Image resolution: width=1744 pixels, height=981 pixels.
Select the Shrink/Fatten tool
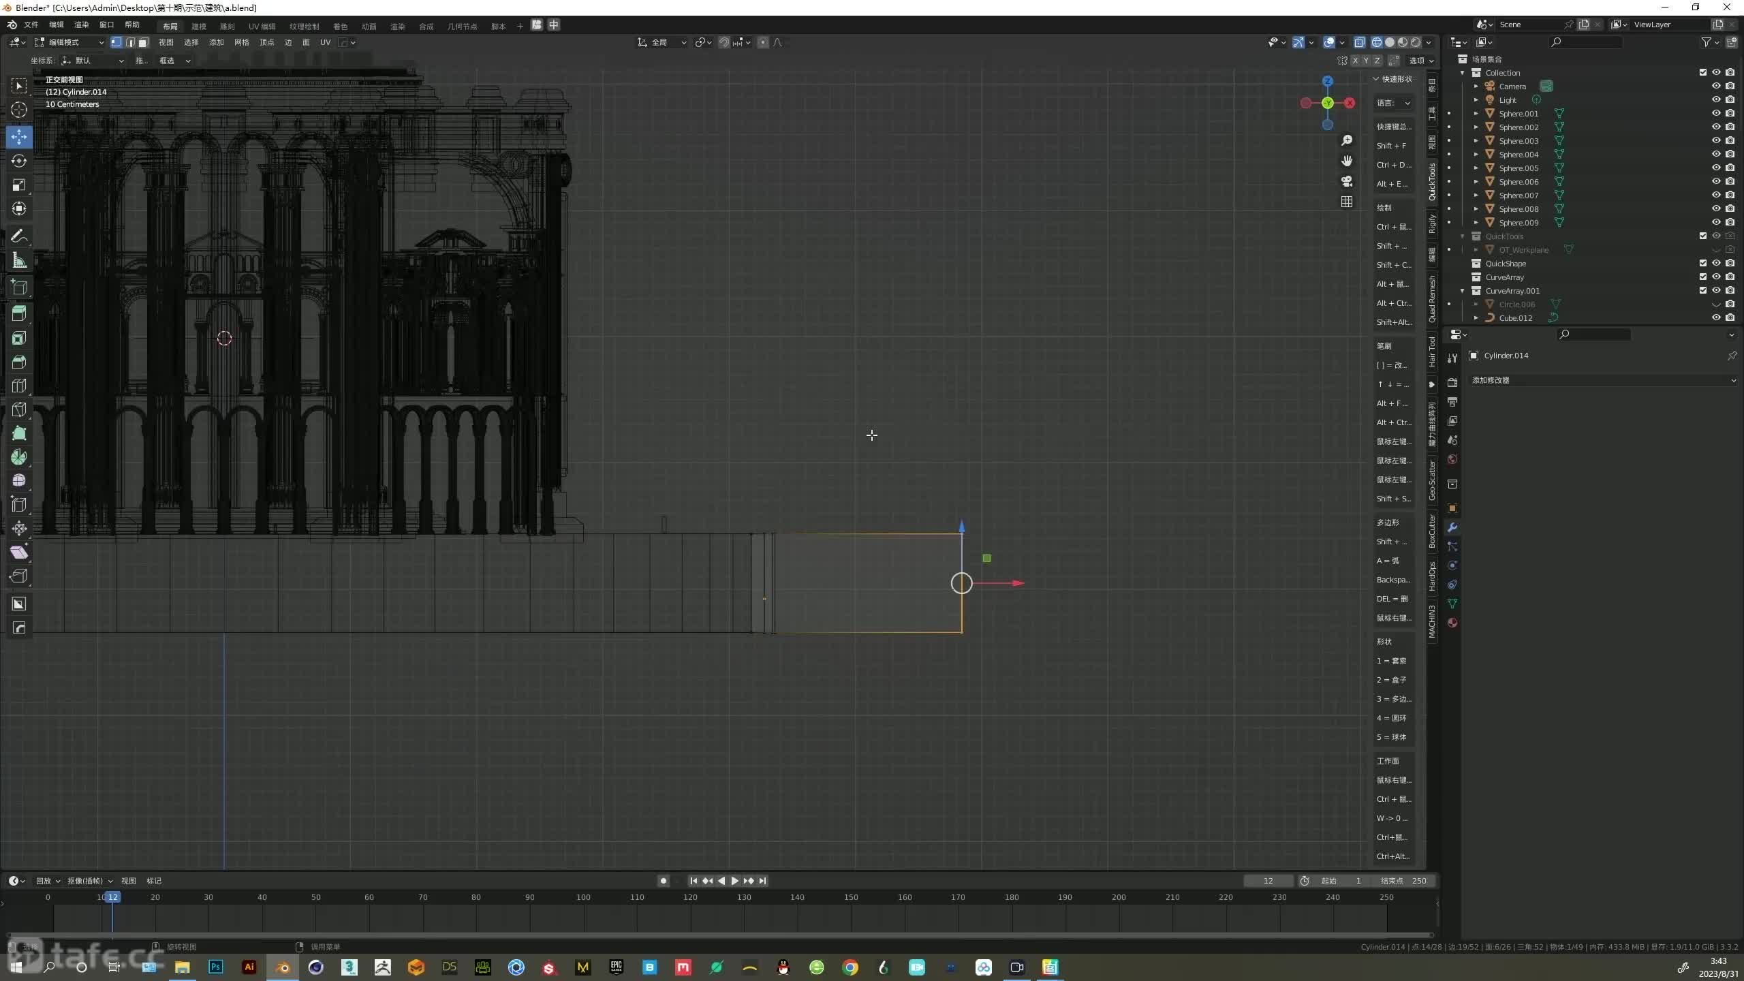coord(19,529)
